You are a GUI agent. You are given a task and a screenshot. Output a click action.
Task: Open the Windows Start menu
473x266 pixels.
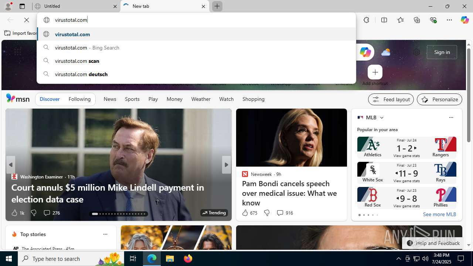(x=9, y=259)
